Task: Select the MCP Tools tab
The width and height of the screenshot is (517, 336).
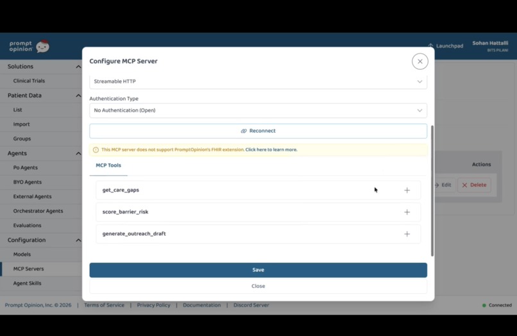Action: click(x=108, y=165)
